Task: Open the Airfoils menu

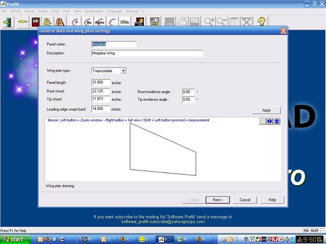Action: coord(15,11)
